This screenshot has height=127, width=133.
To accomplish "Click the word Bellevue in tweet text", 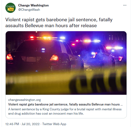I will pyautogui.click(x=34, y=26).
